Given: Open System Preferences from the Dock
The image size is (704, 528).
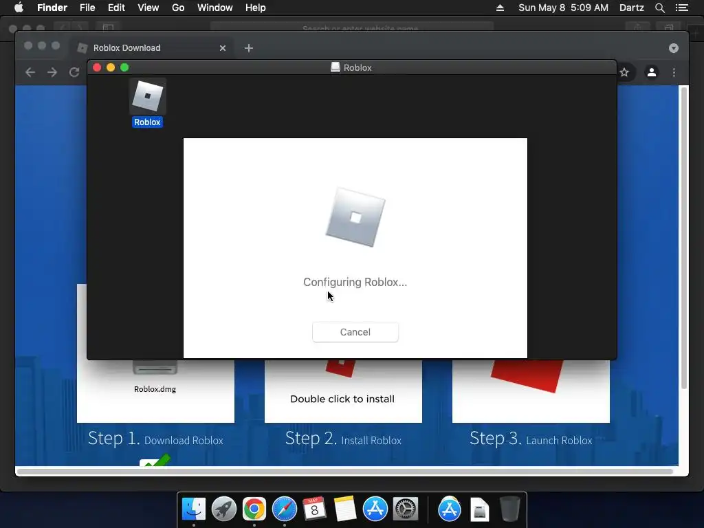Looking at the screenshot, I should tap(406, 509).
